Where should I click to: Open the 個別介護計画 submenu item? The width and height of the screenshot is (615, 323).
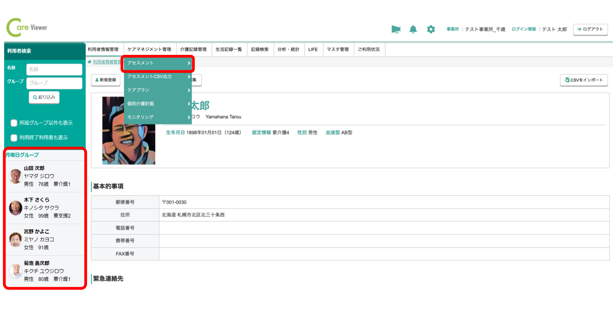tap(158, 104)
